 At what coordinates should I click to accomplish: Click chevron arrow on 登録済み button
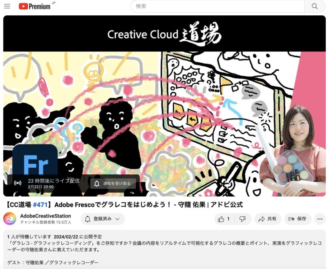pos(117,219)
